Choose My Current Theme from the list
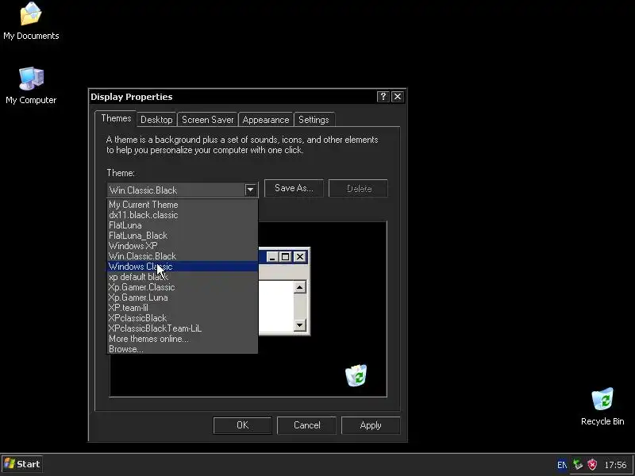Image resolution: width=635 pixels, height=476 pixels. [183, 205]
